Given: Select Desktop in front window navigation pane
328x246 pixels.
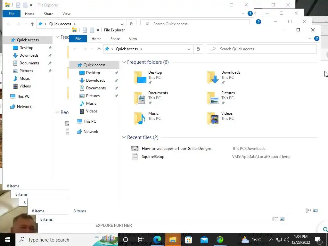Looking at the screenshot, I should click(93, 73).
